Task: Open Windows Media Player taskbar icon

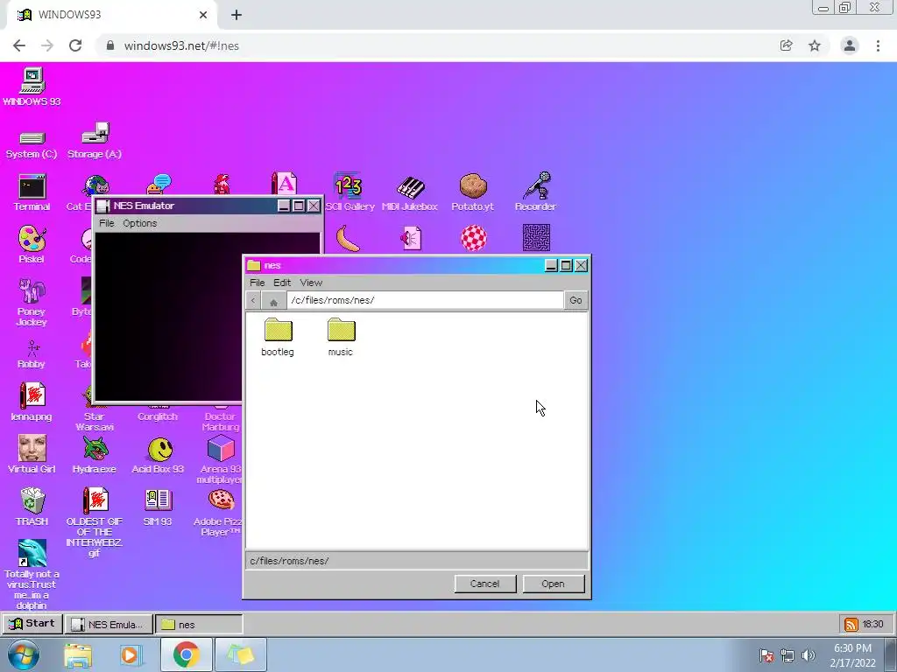Action: click(x=130, y=654)
